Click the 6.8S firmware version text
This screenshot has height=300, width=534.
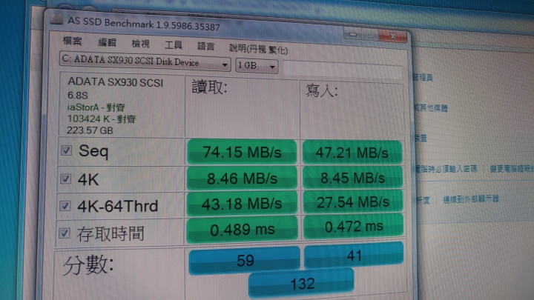coord(78,96)
